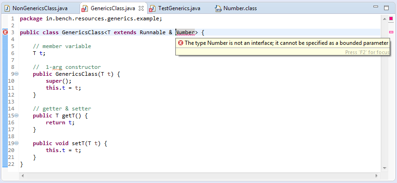
Task: Click the error marker on line 3
Action: (5, 32)
